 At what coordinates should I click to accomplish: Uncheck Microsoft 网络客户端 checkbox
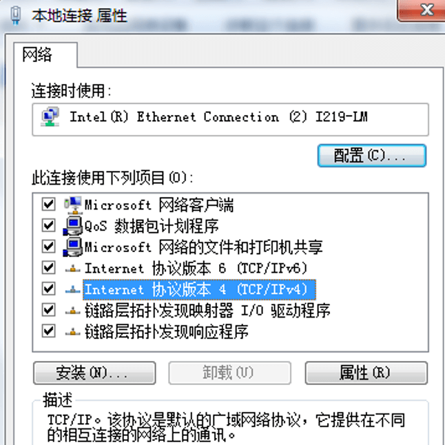[48, 204]
